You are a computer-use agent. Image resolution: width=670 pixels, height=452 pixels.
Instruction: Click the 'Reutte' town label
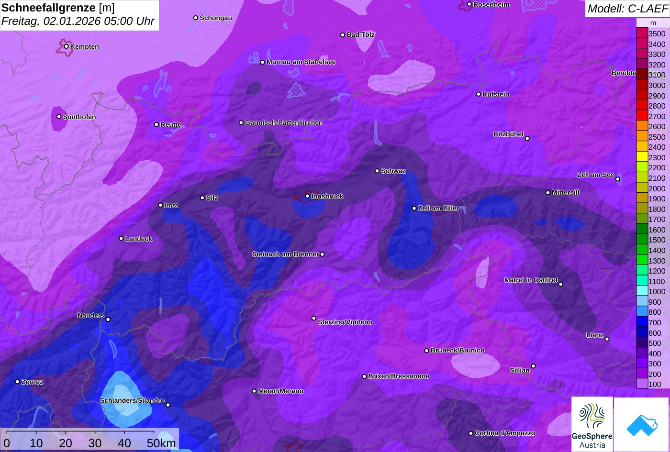[x=171, y=124]
